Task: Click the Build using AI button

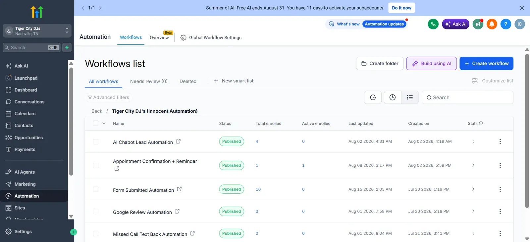Action: [x=432, y=63]
